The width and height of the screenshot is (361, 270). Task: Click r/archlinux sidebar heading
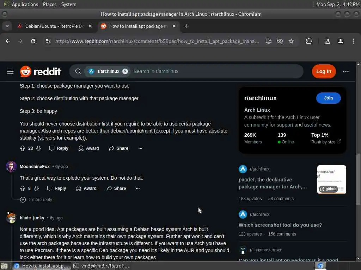(261, 98)
